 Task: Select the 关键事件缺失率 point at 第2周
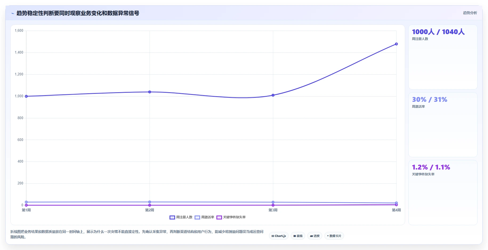150,205
